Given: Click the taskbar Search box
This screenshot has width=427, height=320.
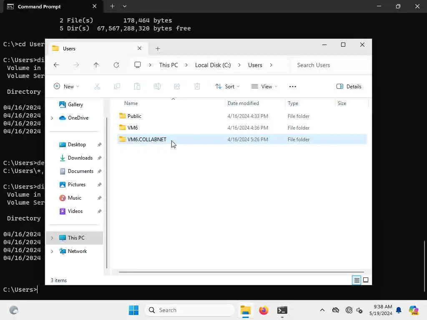Looking at the screenshot, I should pos(190,310).
